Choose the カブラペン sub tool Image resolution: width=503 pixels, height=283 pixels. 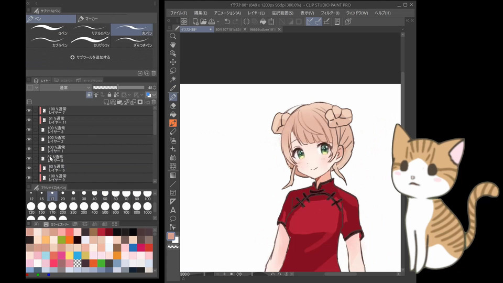point(49,42)
